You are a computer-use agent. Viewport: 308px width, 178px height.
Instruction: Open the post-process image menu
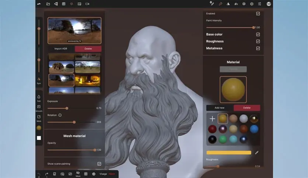79,4
